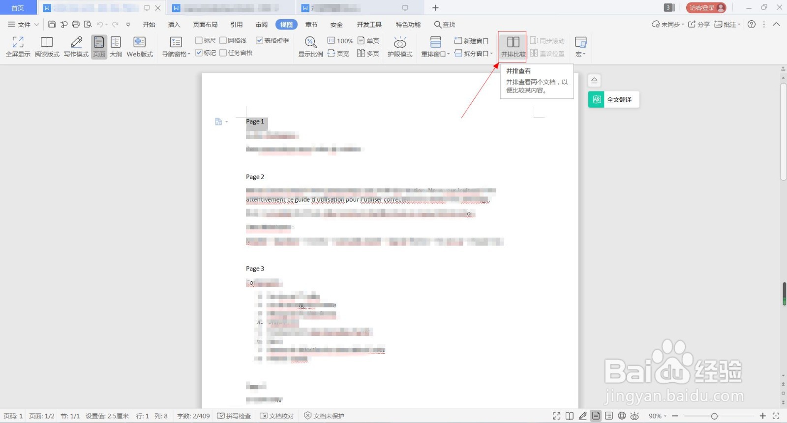Expand the quick access customize arrow

point(128,24)
